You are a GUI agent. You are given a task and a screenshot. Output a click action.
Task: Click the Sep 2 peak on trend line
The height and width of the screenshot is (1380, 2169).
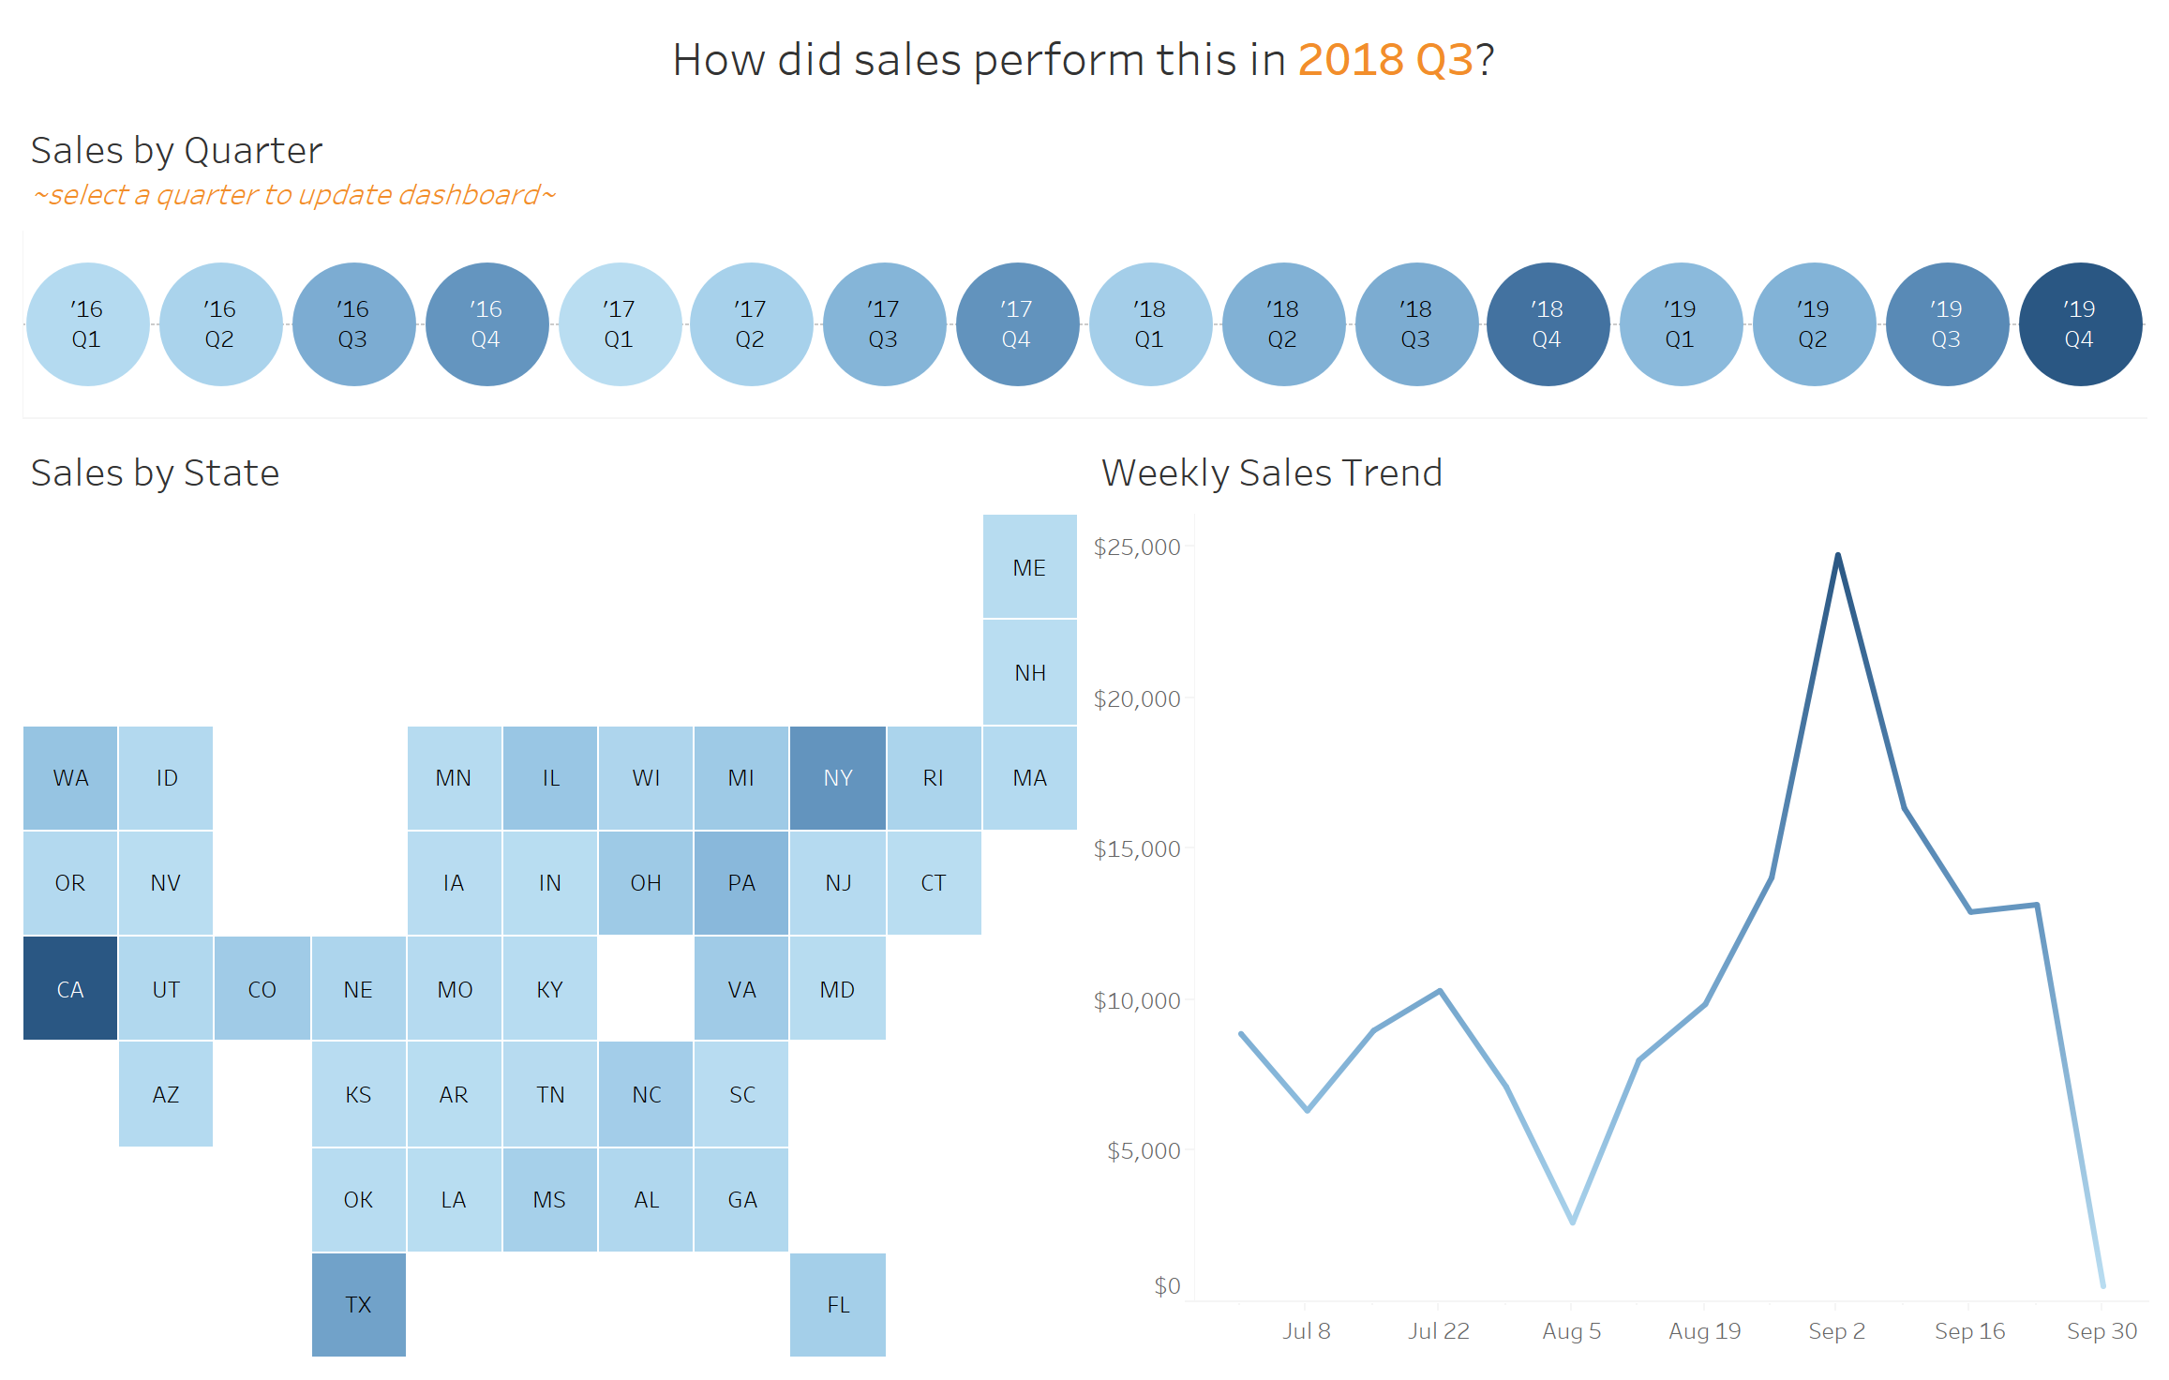(x=1838, y=555)
